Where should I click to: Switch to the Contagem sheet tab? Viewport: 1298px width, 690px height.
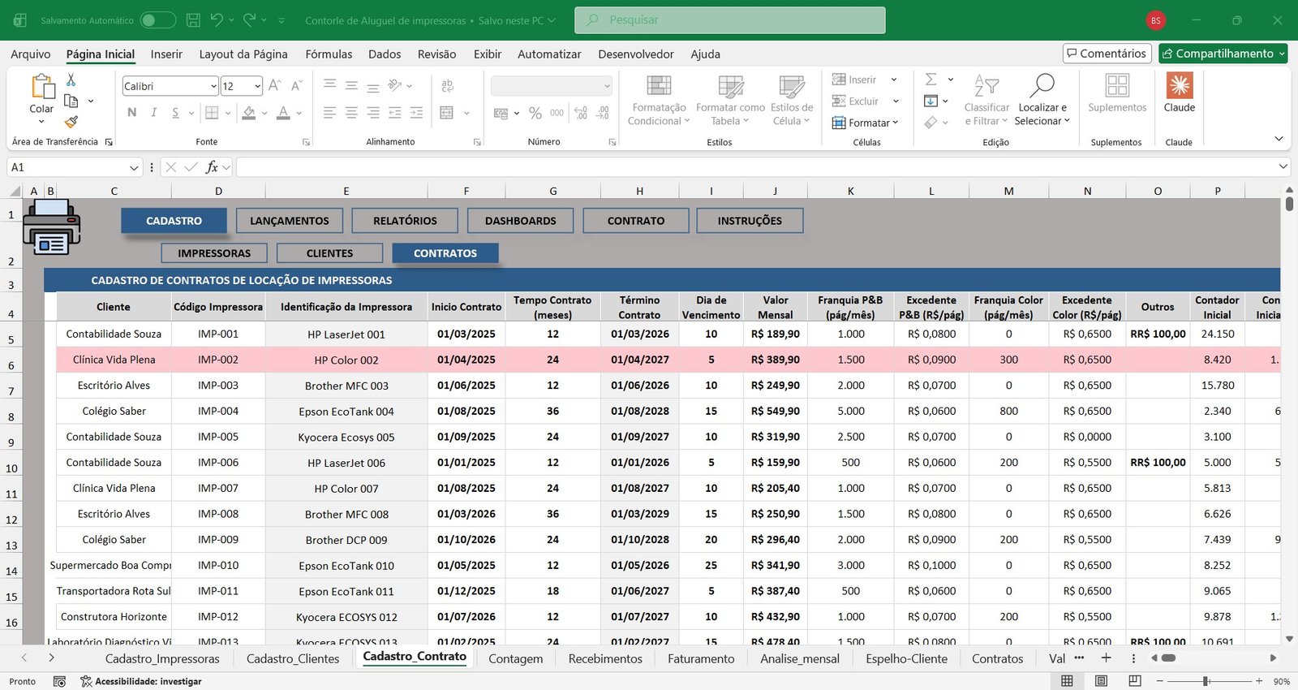pos(516,659)
